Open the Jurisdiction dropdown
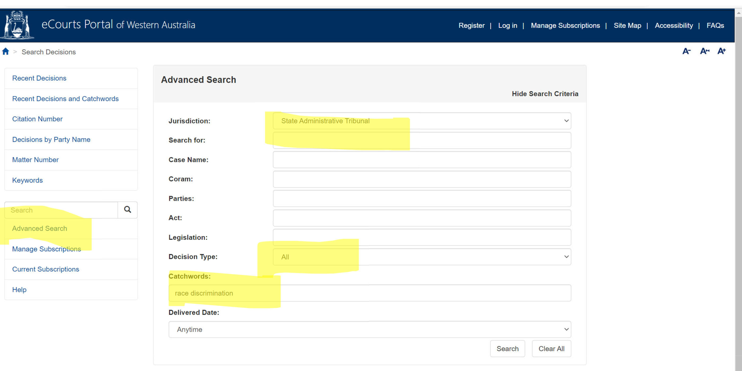 422,121
